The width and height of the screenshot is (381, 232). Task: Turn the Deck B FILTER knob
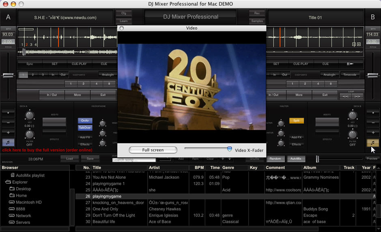click(352, 134)
